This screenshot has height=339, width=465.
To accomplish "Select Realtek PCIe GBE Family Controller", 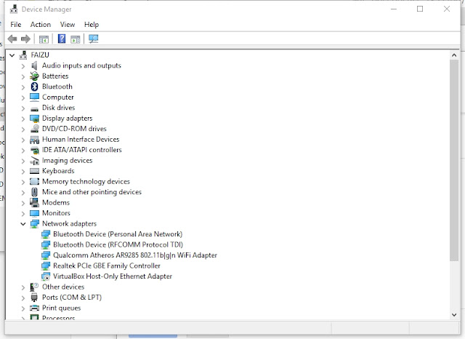I will [x=107, y=266].
